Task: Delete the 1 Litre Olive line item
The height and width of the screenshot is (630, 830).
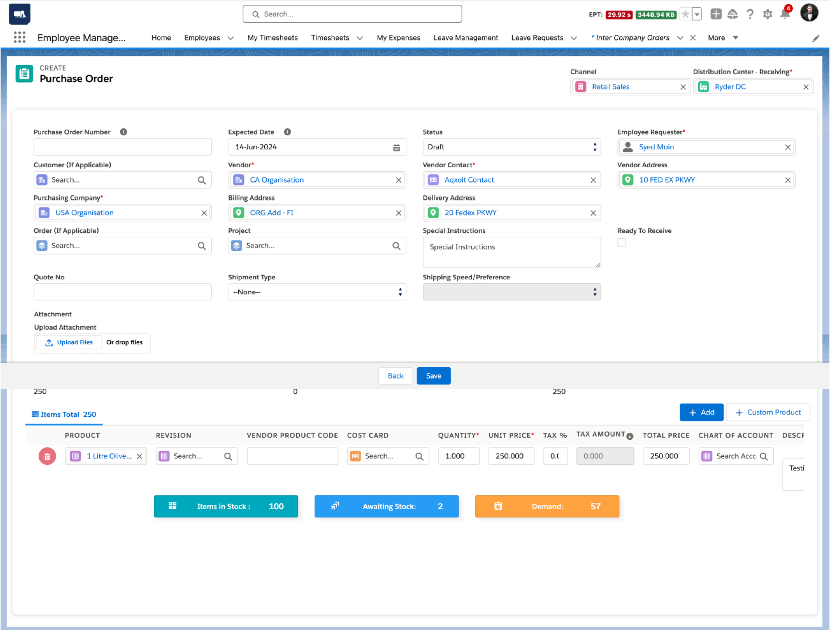Action: [47, 456]
